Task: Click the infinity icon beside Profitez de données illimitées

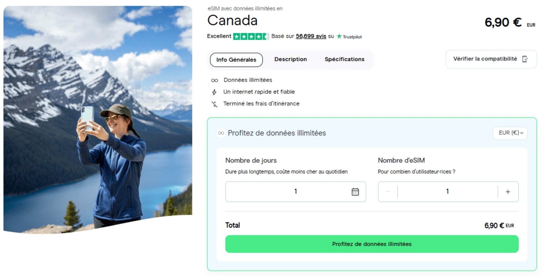Action: pos(221,133)
